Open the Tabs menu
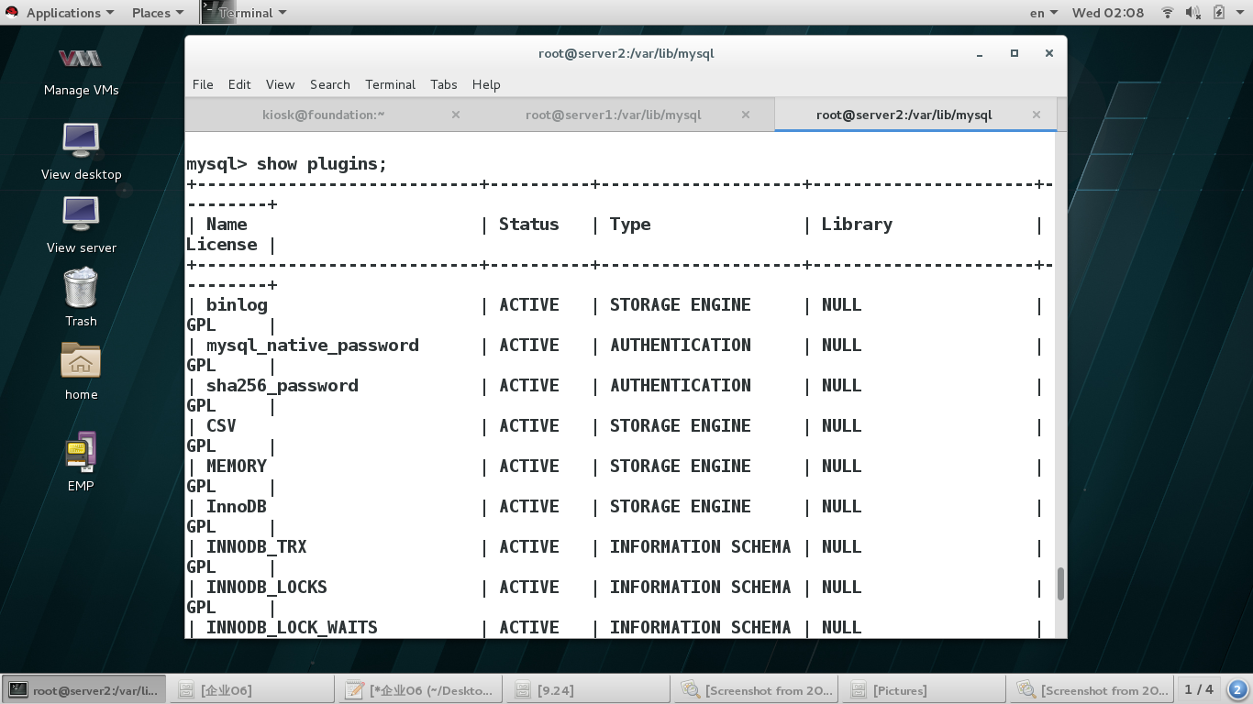The height and width of the screenshot is (704, 1253). 444,84
